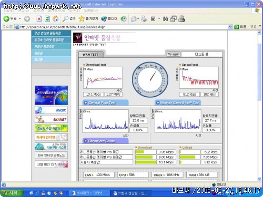263x197 pixels.
Task: Open the 6KANET banner link
Action: click(x=51, y=119)
